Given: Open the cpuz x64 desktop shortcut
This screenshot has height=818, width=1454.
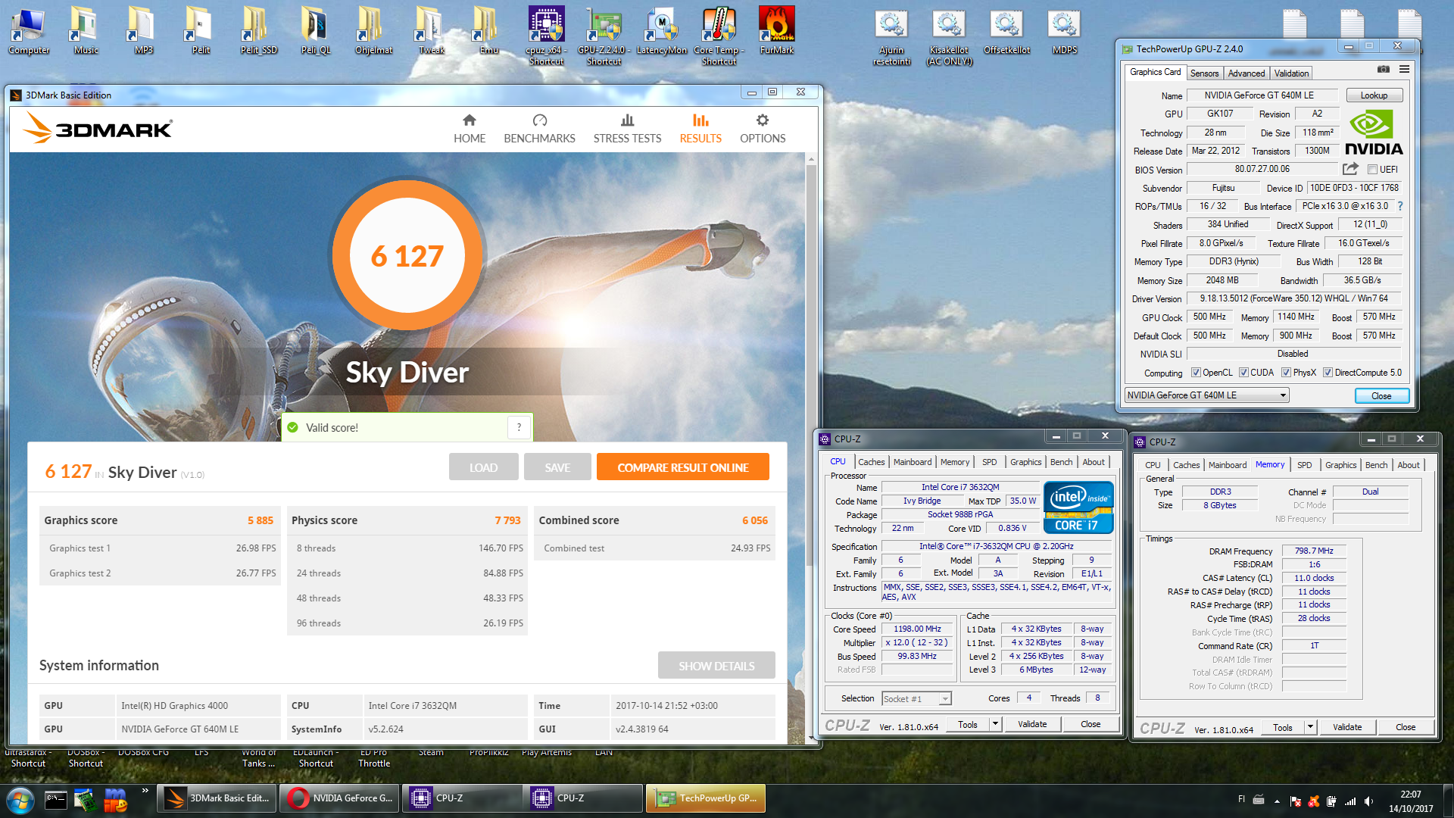Looking at the screenshot, I should (x=547, y=36).
